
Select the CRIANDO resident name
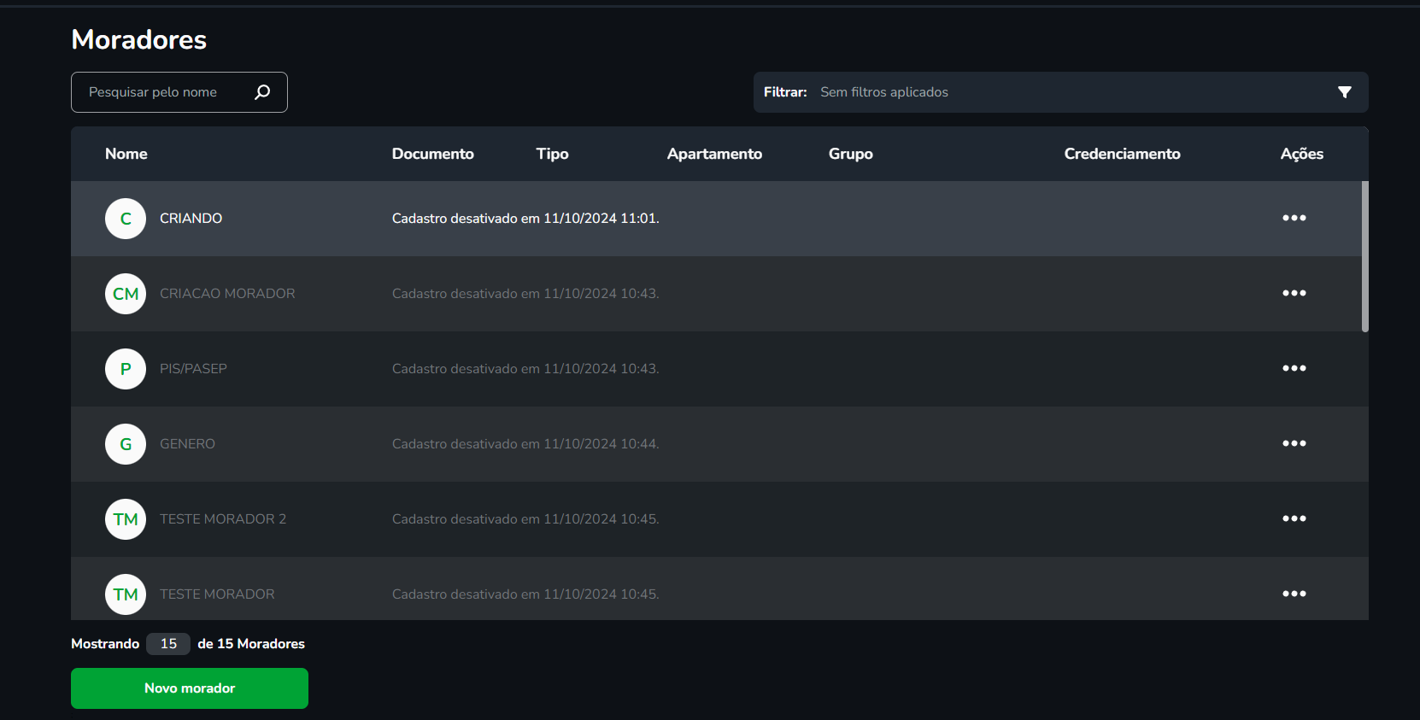[191, 219]
